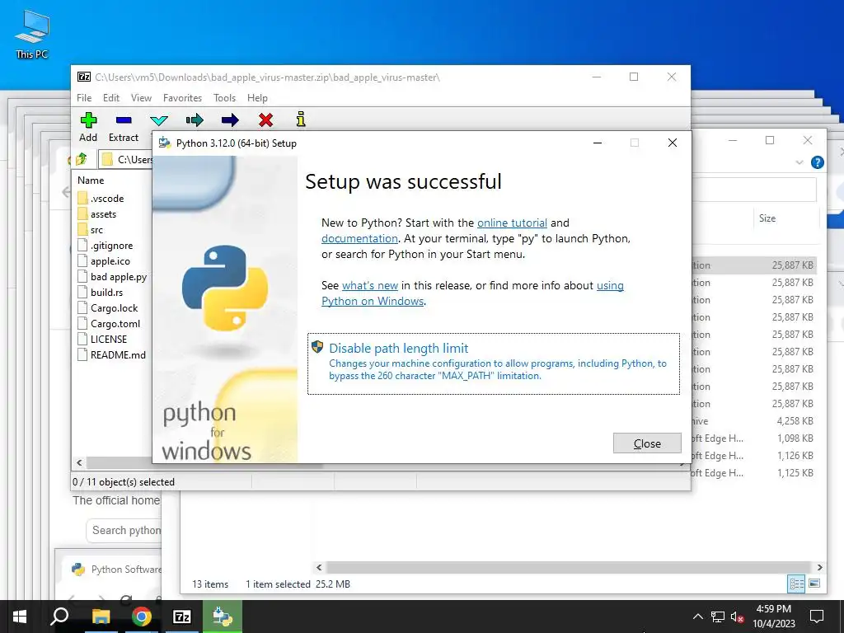Viewport: 844px width, 633px height.
Task: Open taskbar search magnifier
Action: [59, 617]
